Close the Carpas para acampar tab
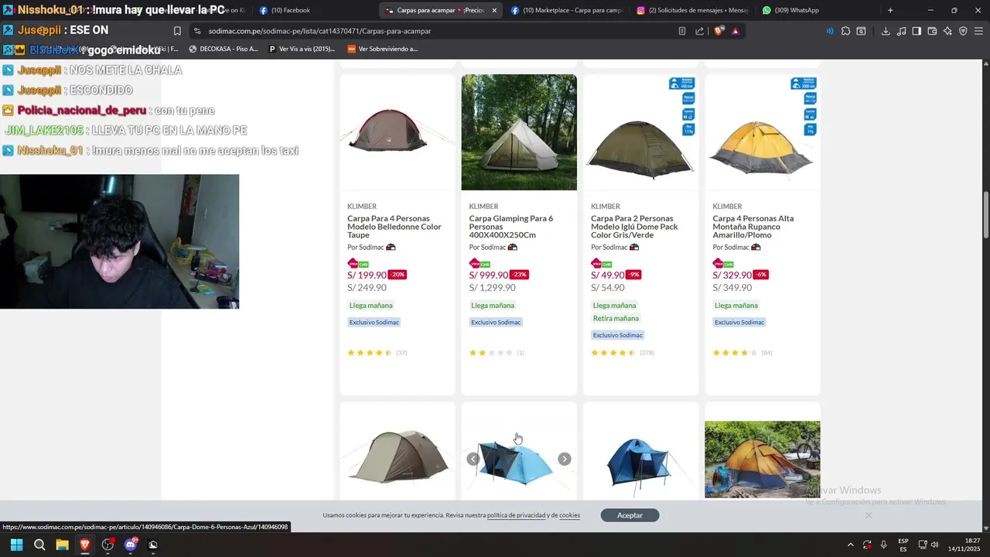The width and height of the screenshot is (990, 557). coord(493,10)
